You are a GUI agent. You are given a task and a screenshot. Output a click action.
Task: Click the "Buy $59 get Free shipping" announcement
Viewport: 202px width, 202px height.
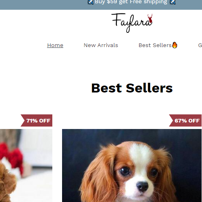(x=131, y=2)
